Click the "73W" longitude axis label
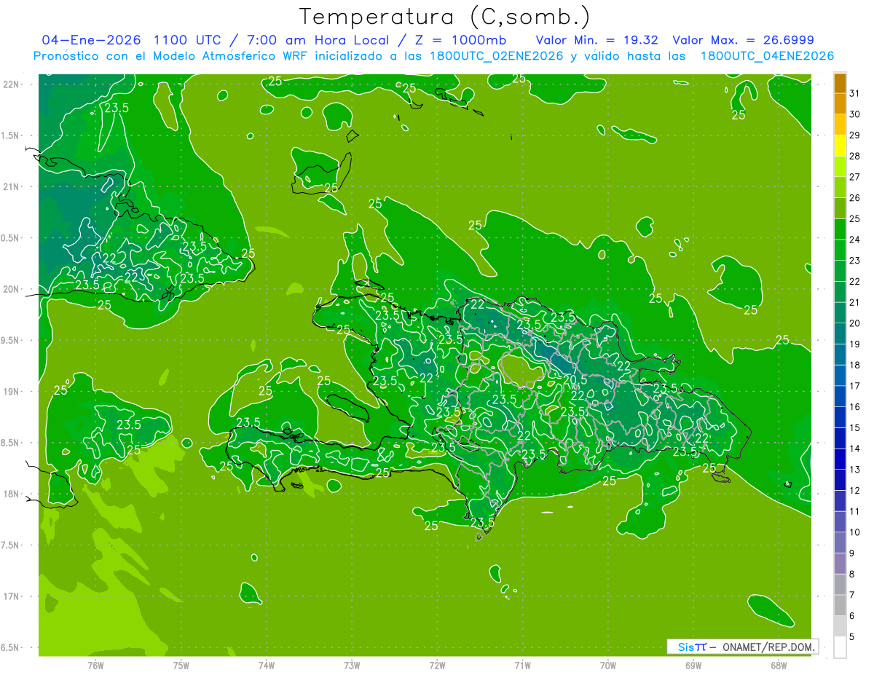874x675 pixels. 352,666
